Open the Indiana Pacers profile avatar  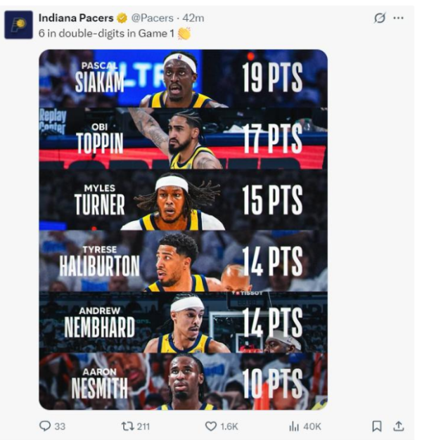[x=18, y=25]
